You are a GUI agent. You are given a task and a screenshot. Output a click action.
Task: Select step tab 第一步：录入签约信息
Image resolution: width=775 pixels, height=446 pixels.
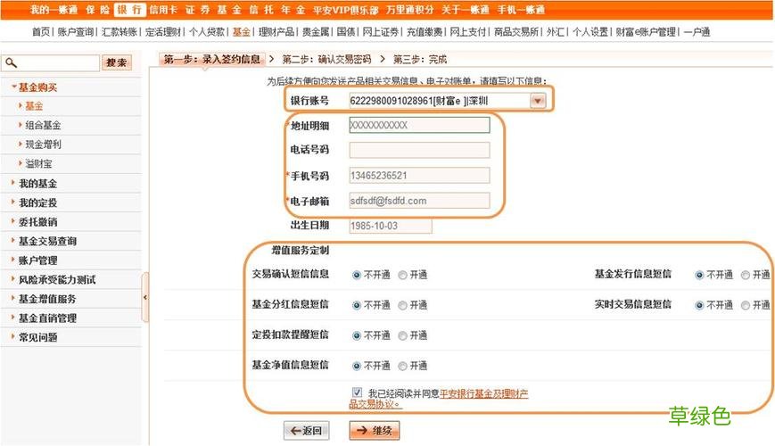212,60
